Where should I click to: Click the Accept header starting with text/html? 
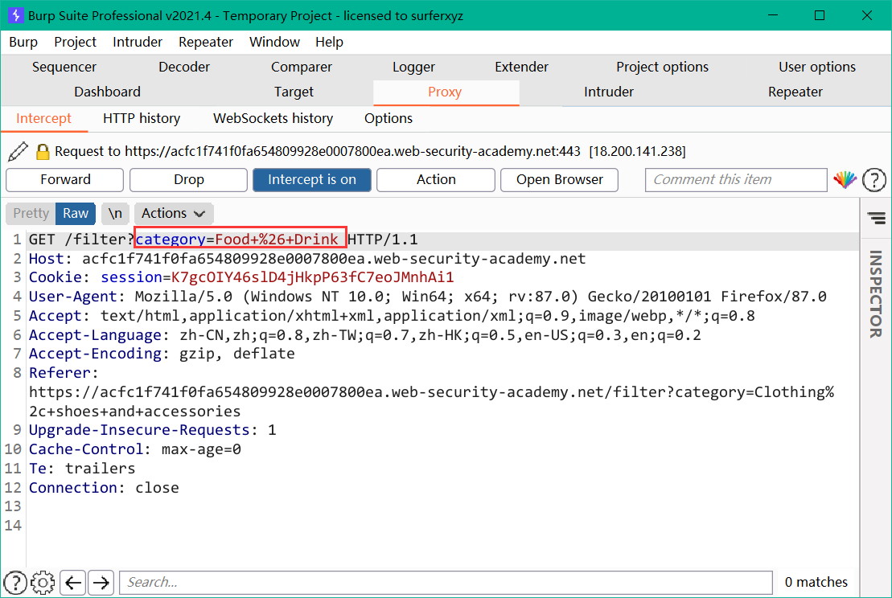[392, 316]
